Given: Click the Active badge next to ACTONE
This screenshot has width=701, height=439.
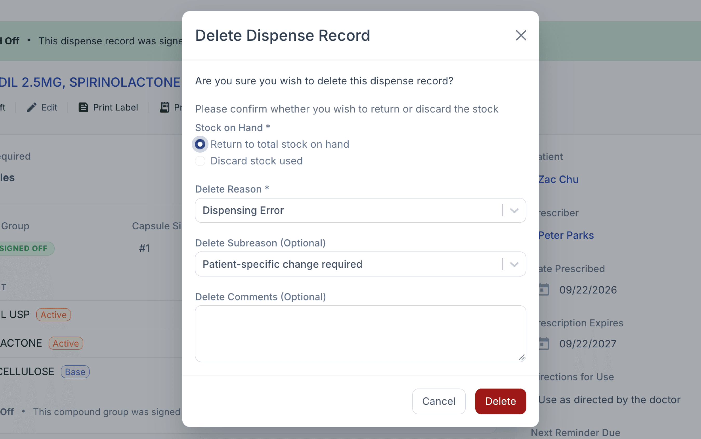Looking at the screenshot, I should click(x=66, y=343).
